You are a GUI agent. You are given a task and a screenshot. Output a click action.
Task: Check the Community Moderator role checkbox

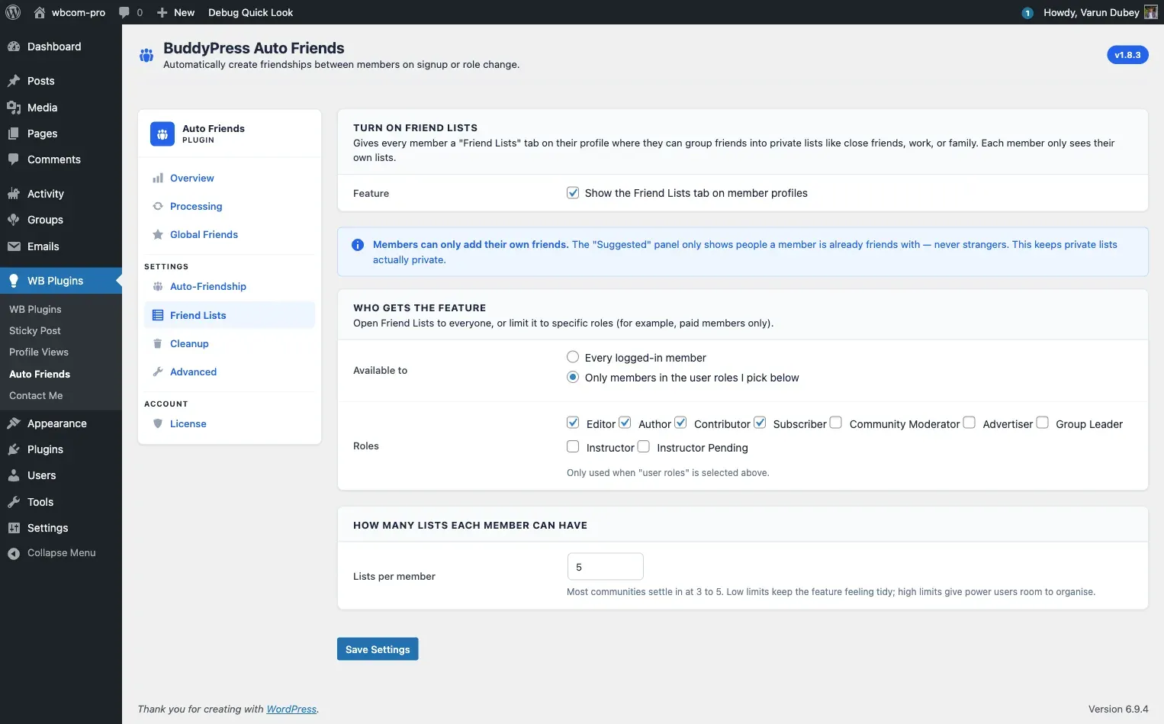[x=836, y=423]
